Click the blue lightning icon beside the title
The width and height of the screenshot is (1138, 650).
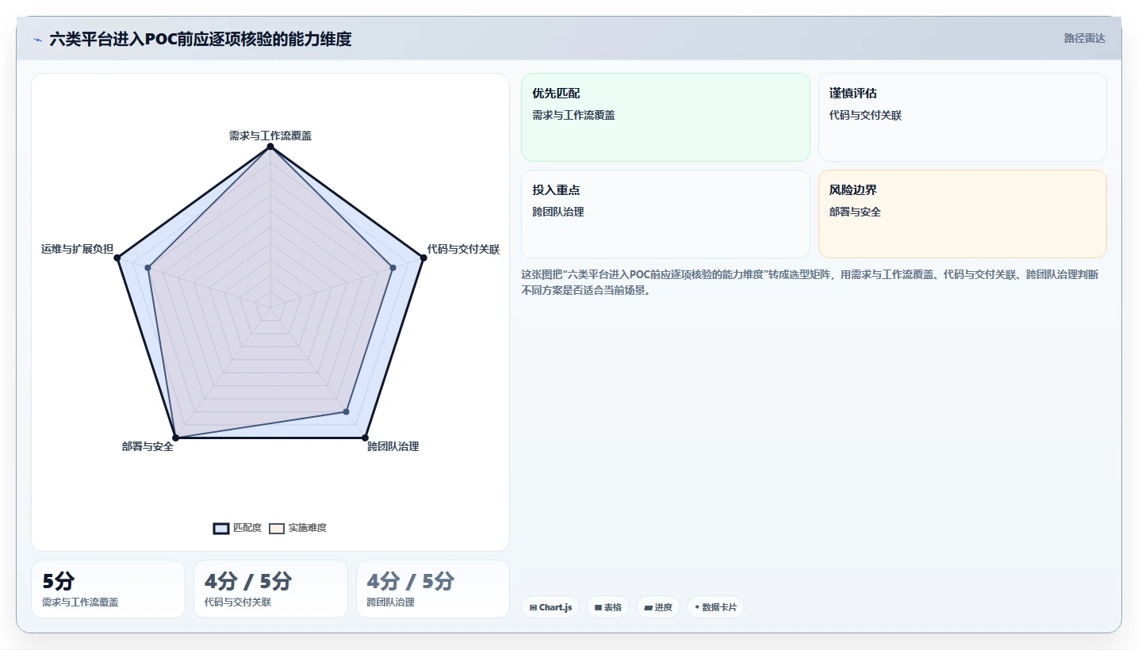[38, 40]
